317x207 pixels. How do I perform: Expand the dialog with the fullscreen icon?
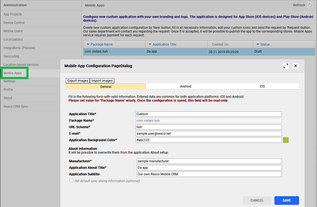(286, 66)
